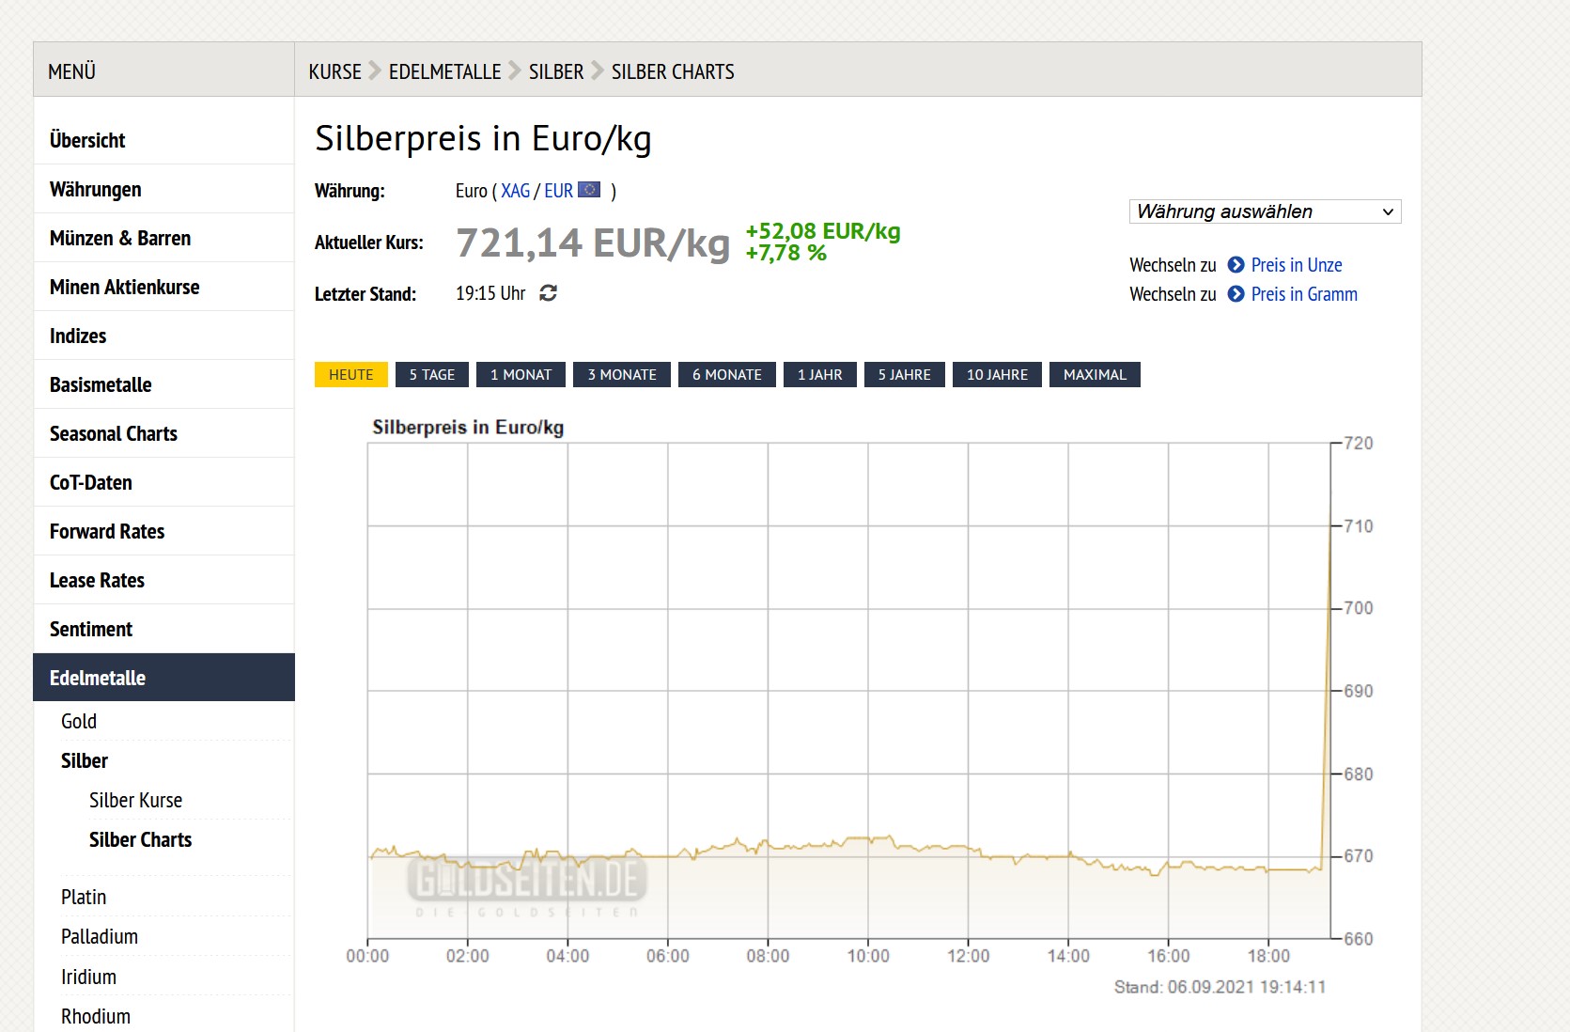Select the 1 JAHR chart period

click(819, 375)
